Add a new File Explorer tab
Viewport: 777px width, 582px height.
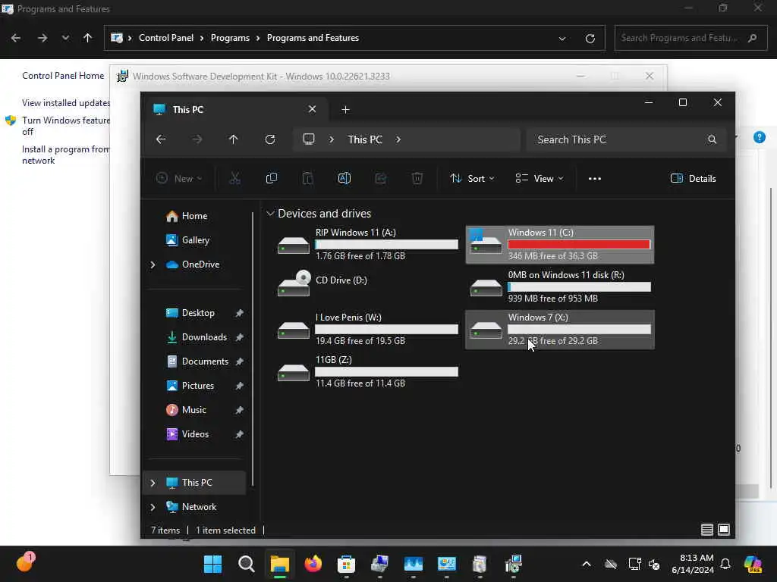click(345, 109)
